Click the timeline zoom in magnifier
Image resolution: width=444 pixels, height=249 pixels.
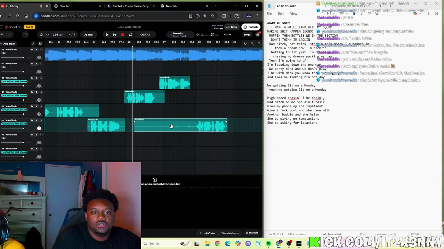(x=259, y=44)
